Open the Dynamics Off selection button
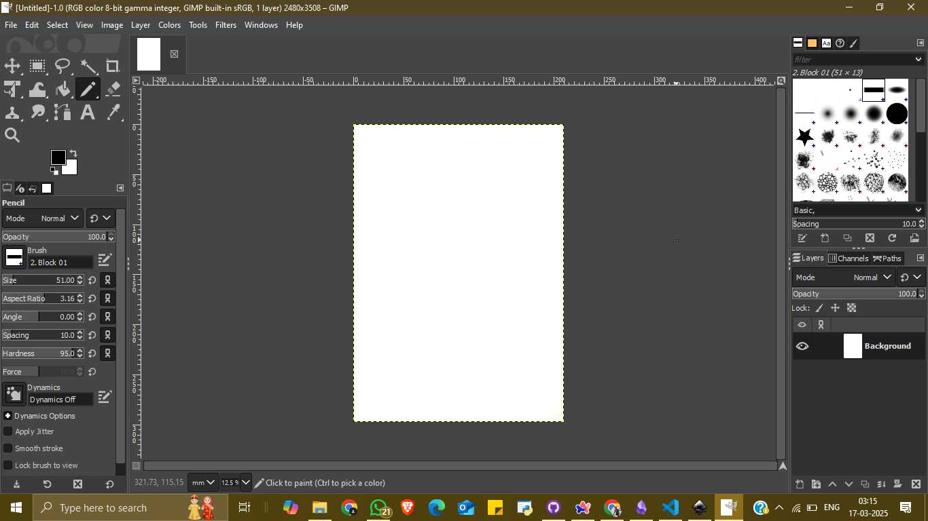 [14, 394]
